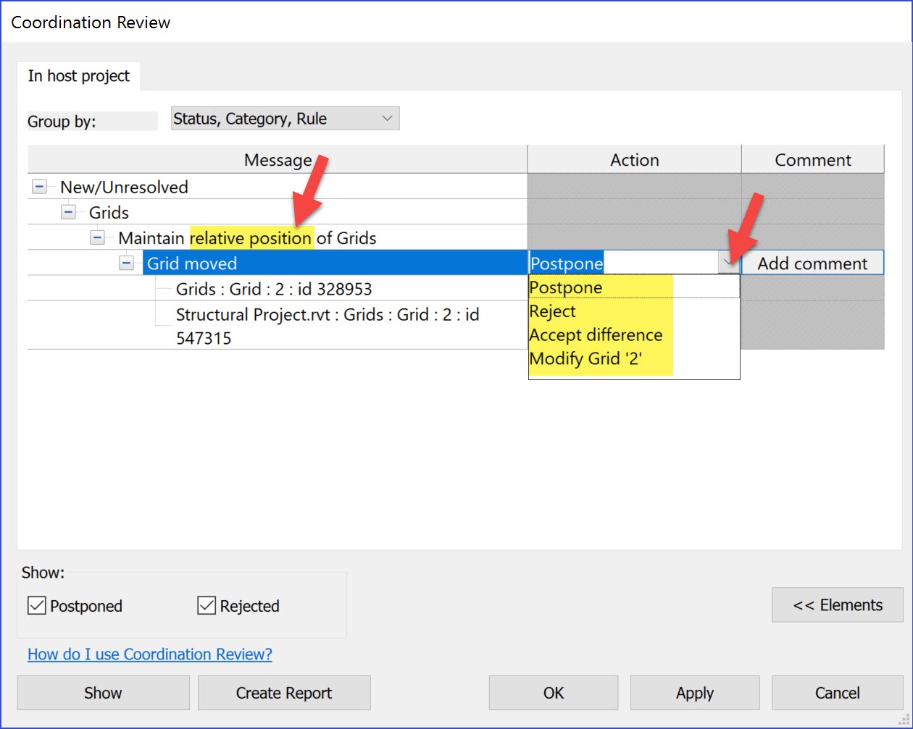The image size is (913, 729).
Task: Open the Action dropdown for Grid moved
Action: pos(728,263)
